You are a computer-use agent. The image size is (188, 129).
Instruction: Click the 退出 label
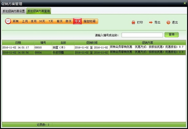[x=175, y=22]
